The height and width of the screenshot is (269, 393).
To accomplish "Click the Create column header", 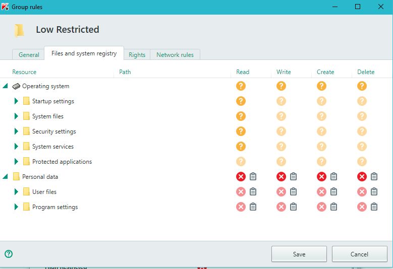I will click(325, 72).
